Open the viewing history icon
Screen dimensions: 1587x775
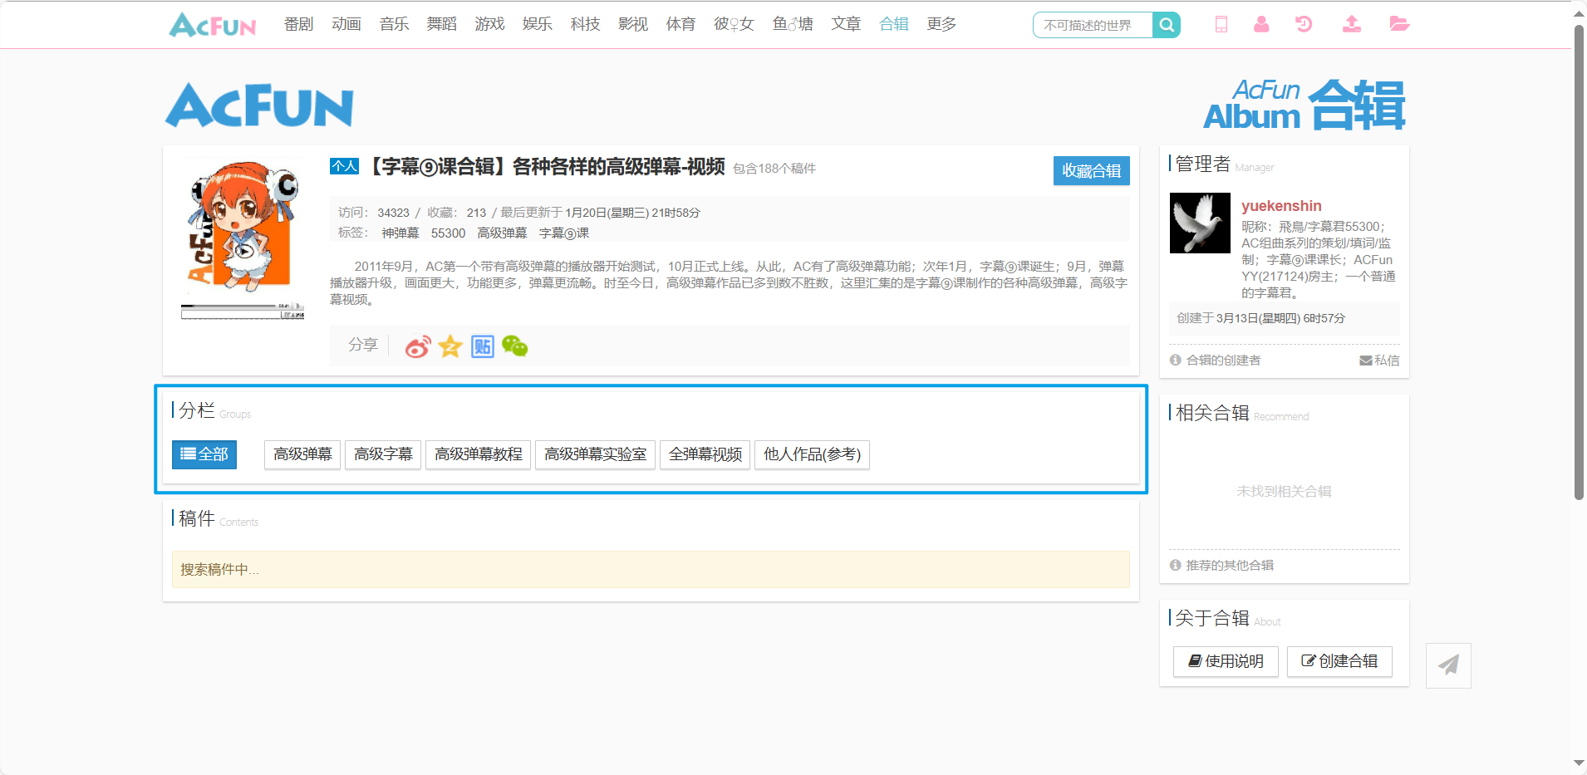click(1304, 24)
